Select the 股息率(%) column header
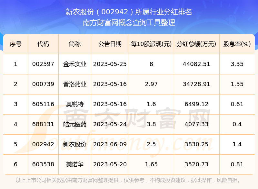 point(237,44)
